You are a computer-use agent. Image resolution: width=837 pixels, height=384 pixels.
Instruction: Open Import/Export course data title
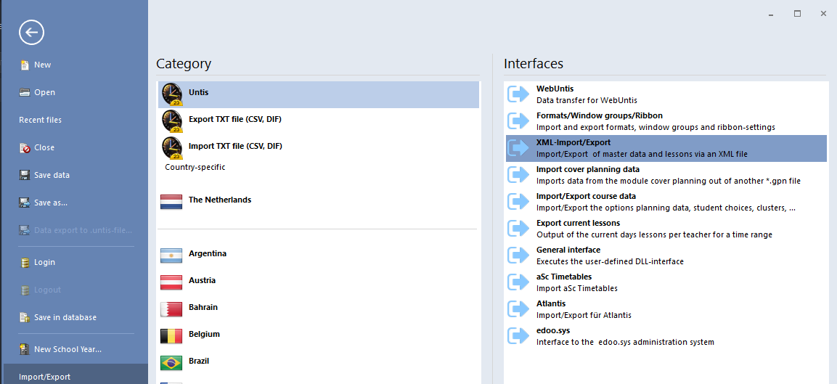pos(586,196)
